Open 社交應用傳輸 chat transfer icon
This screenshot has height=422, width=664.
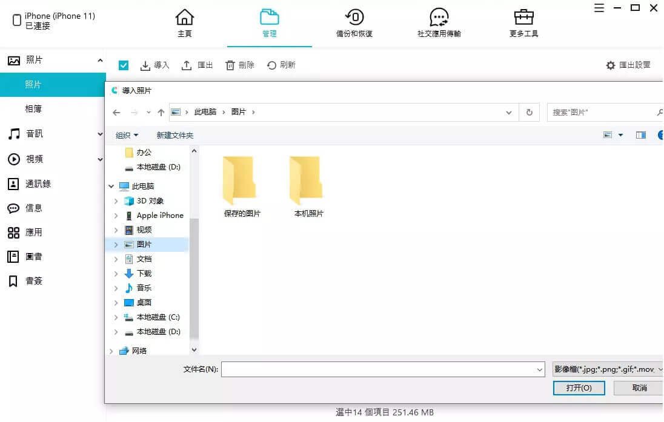[x=439, y=17]
